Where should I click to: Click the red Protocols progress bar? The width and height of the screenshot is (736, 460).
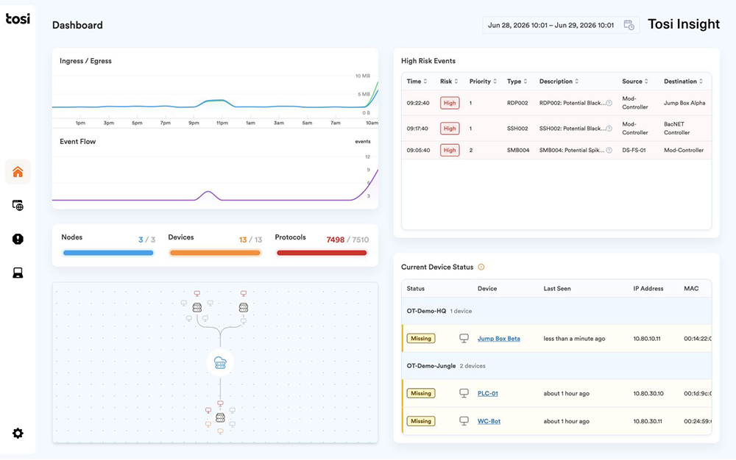tap(322, 253)
